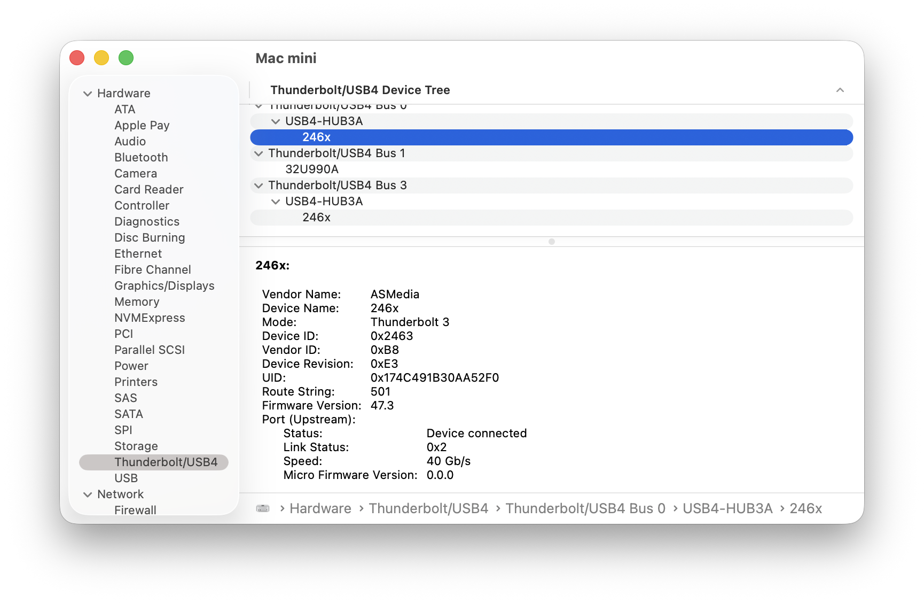This screenshot has height=603, width=924.
Task: Select Firewall under Network
Action: pos(135,509)
